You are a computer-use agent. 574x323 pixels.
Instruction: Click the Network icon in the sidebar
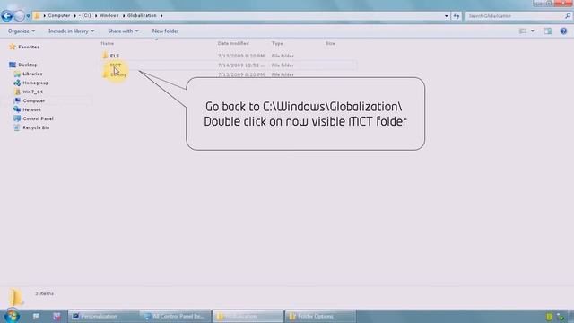pyautogui.click(x=17, y=109)
